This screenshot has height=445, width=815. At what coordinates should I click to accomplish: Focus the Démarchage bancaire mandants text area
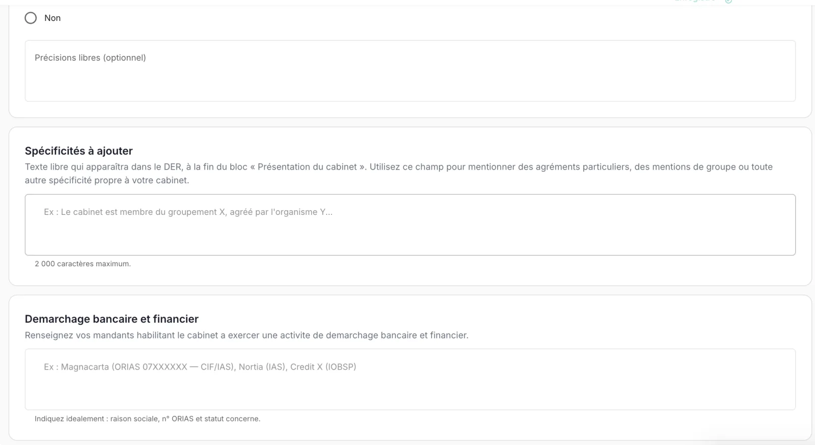[410, 379]
